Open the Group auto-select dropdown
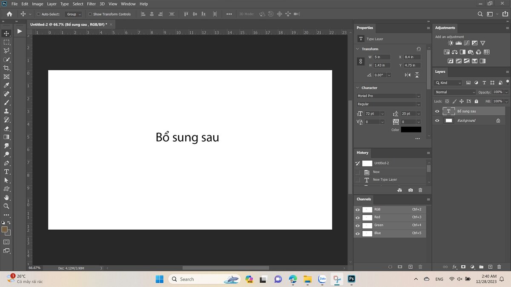 [73, 14]
